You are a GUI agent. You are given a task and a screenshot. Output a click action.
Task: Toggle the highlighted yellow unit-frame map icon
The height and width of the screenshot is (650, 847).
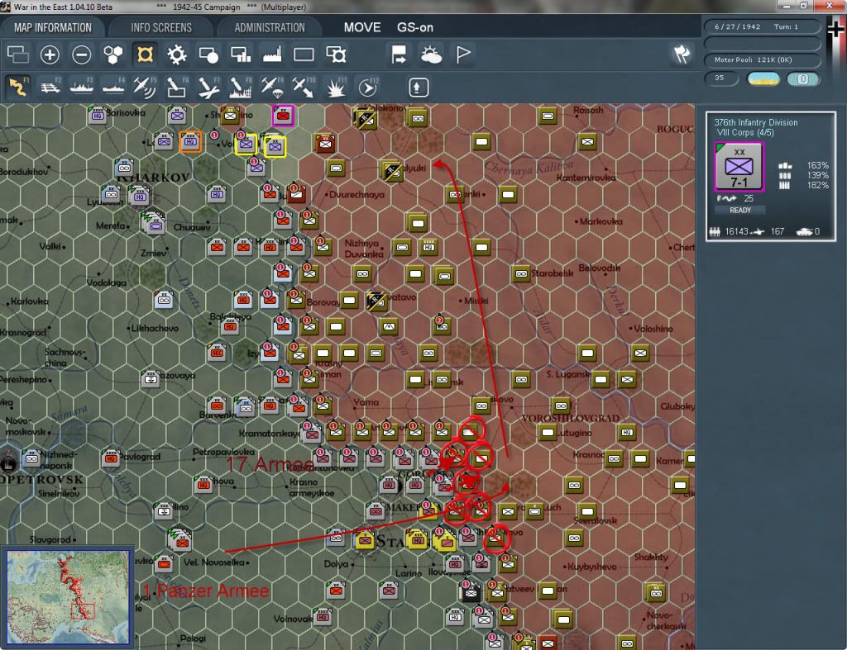(145, 55)
